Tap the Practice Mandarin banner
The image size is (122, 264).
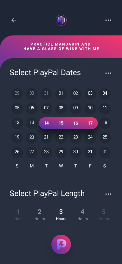click(x=61, y=46)
